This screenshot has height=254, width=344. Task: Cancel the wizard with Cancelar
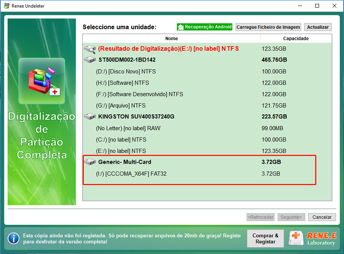coord(322,217)
